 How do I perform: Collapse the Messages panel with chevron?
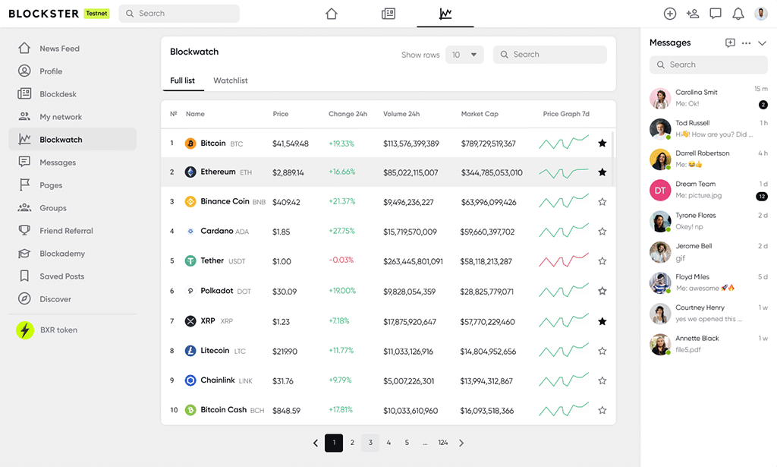click(762, 43)
